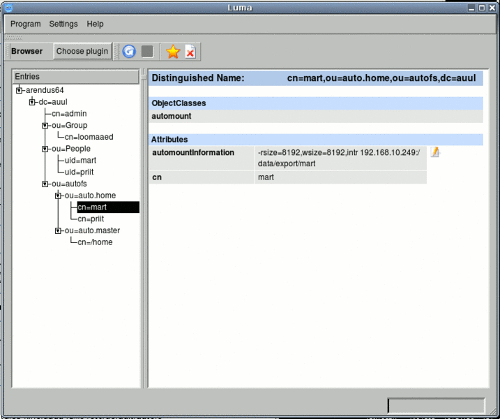
Task: Click the Choose plugin button
Action: (x=82, y=51)
